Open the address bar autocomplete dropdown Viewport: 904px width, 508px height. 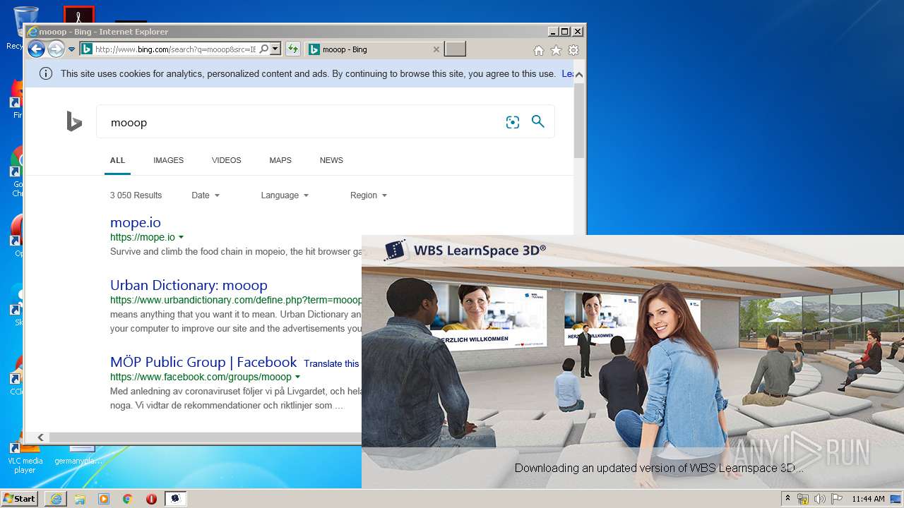275,49
